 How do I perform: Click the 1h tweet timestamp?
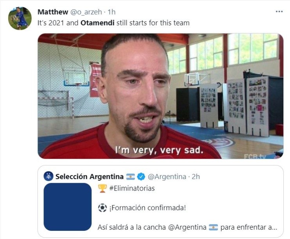112,12
